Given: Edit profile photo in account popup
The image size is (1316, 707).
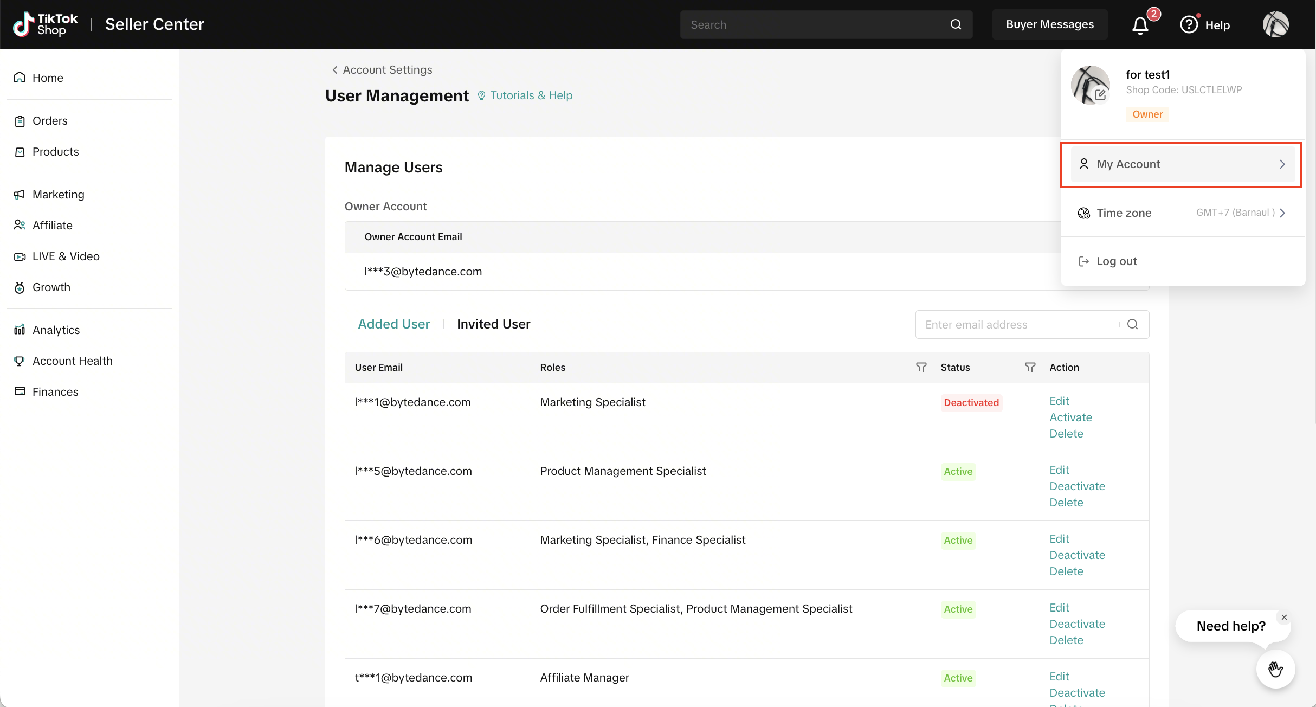Looking at the screenshot, I should tap(1100, 95).
